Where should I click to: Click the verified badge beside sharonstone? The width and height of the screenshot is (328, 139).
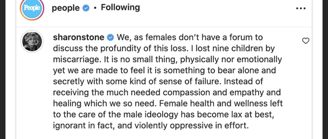tap(110, 38)
